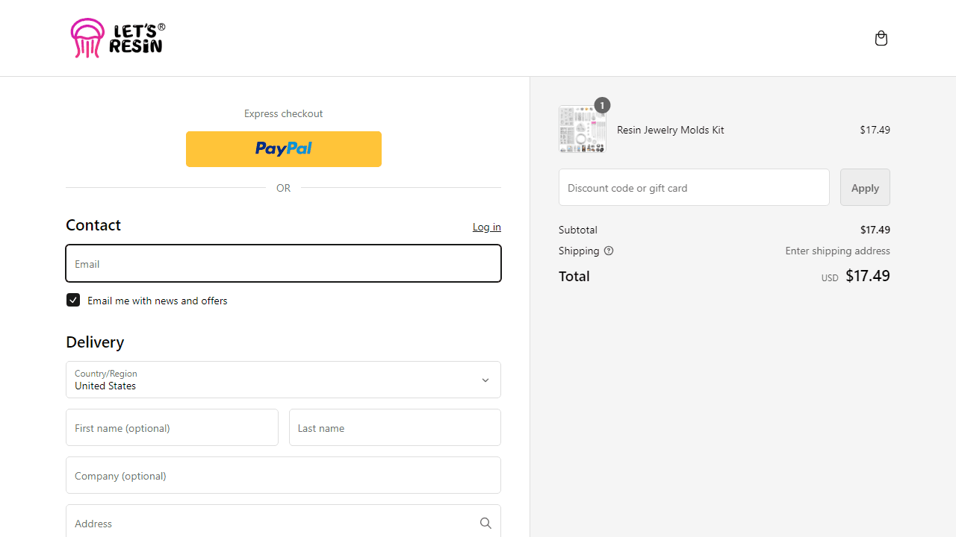Click the Discount code or gift card field

[x=694, y=187]
